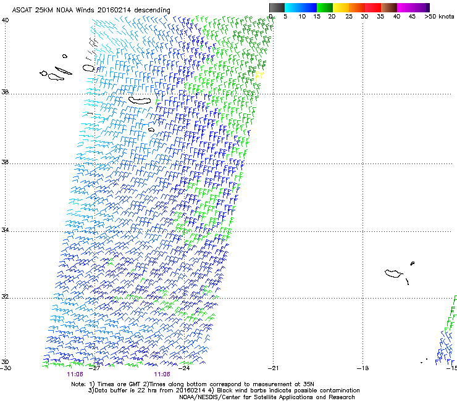Click the latitude label '34'

point(5,229)
